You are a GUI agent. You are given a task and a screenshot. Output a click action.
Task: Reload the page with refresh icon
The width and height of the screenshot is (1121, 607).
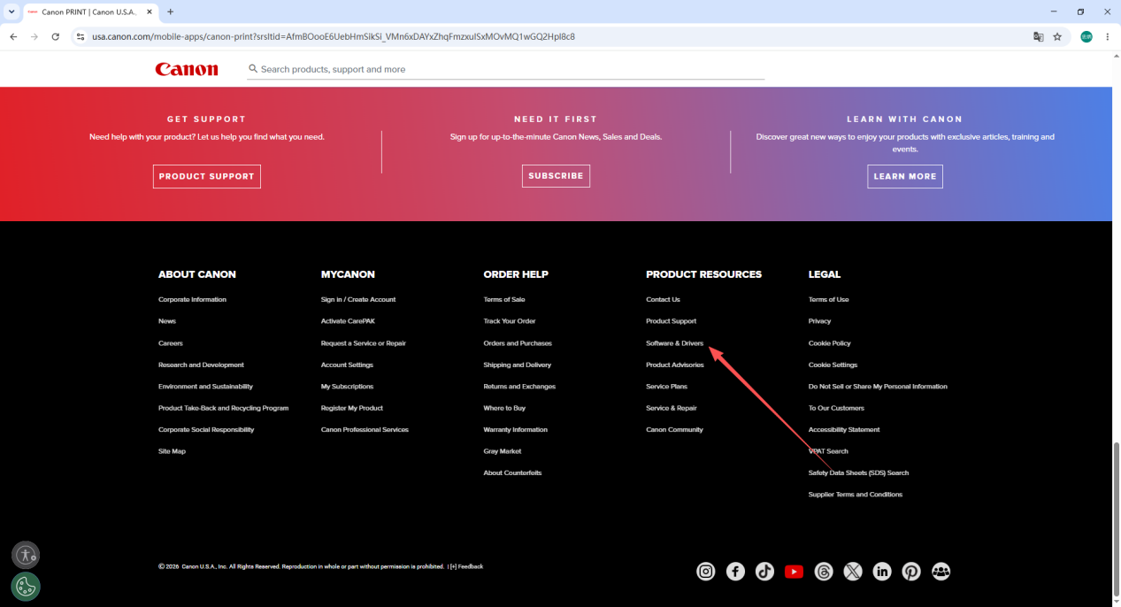point(56,36)
